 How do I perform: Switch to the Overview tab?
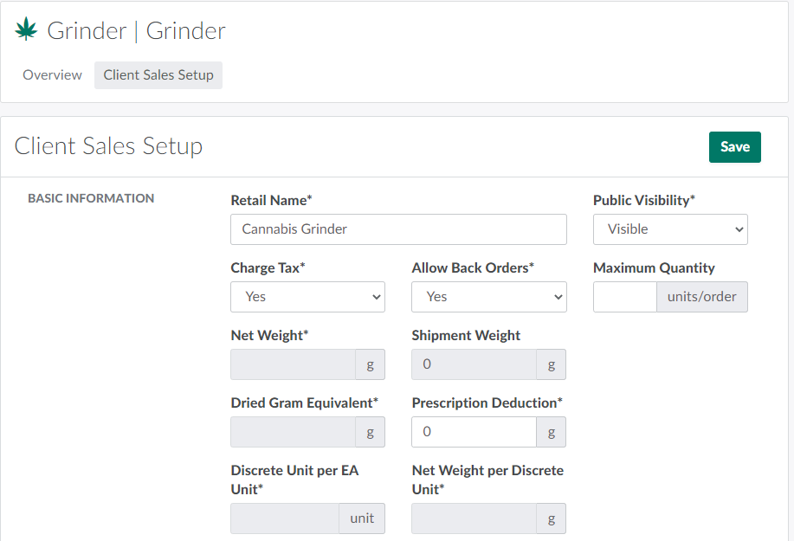click(52, 75)
